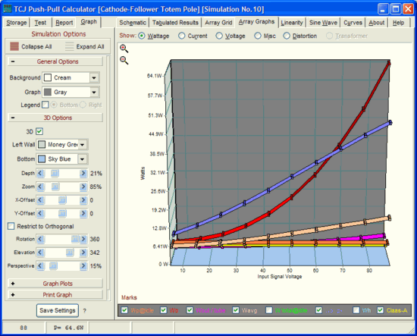Open the Graph color dropdown
Viewport: 417px width, 336px height.
94,93
